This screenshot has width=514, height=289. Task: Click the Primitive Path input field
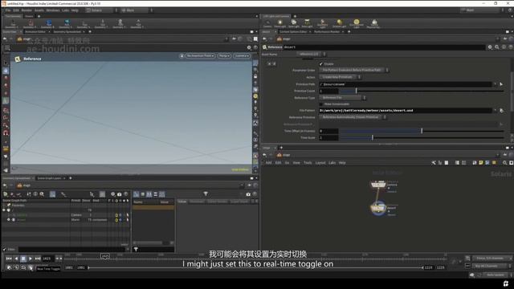[406, 84]
